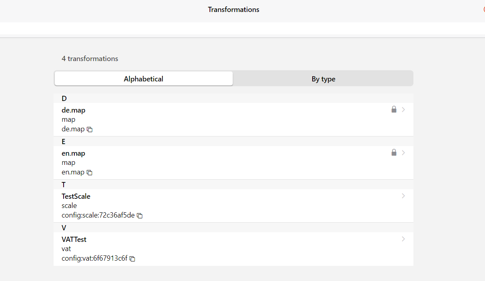Open the de.map transformation
This screenshot has width=485, height=281.
[74, 110]
